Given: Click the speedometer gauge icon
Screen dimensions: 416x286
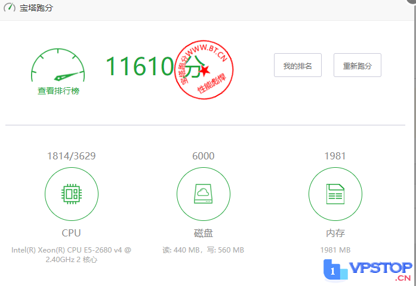Looking at the screenshot, I should click(x=58, y=65).
